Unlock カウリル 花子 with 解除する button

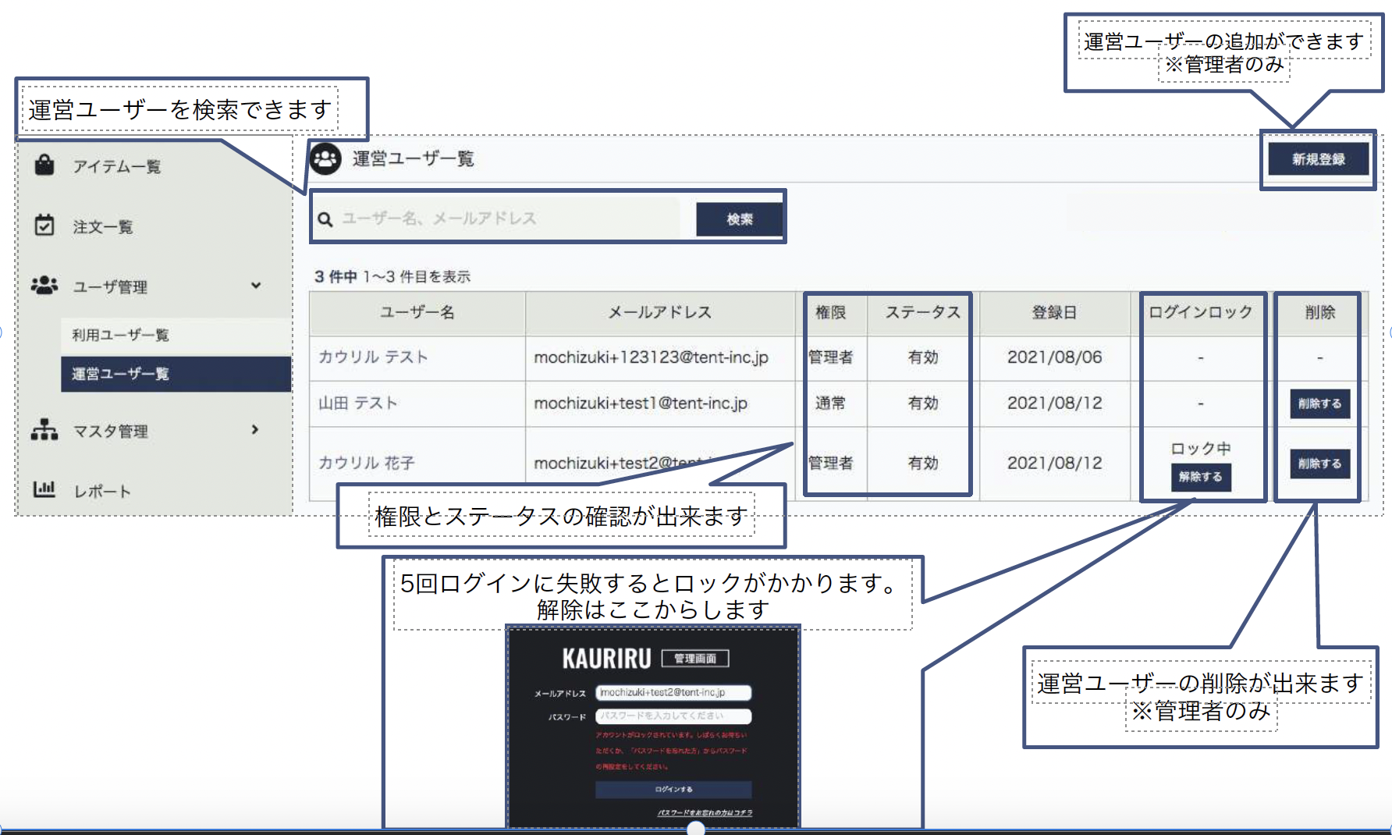(1200, 477)
